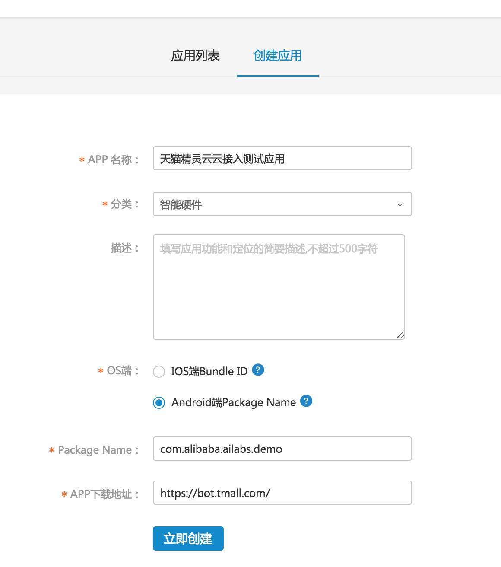Click the 描述 label text
Viewport: 501px width, 567px height.
pyautogui.click(x=125, y=248)
